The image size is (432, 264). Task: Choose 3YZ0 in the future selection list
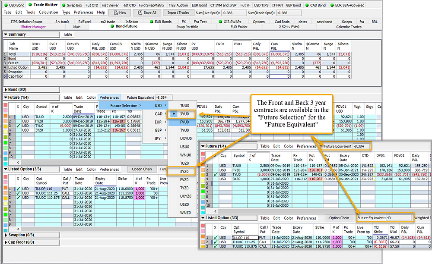coord(184,172)
